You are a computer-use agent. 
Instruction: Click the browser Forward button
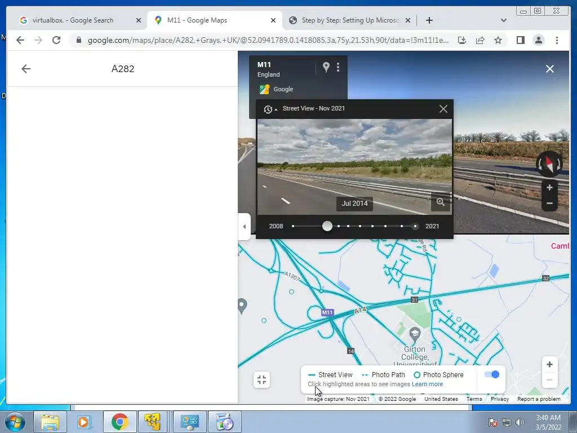point(38,40)
